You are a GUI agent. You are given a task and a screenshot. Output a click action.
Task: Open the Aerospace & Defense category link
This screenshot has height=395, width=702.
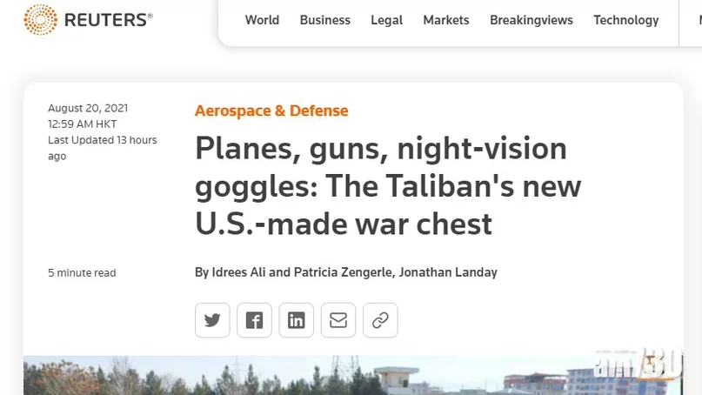(271, 110)
